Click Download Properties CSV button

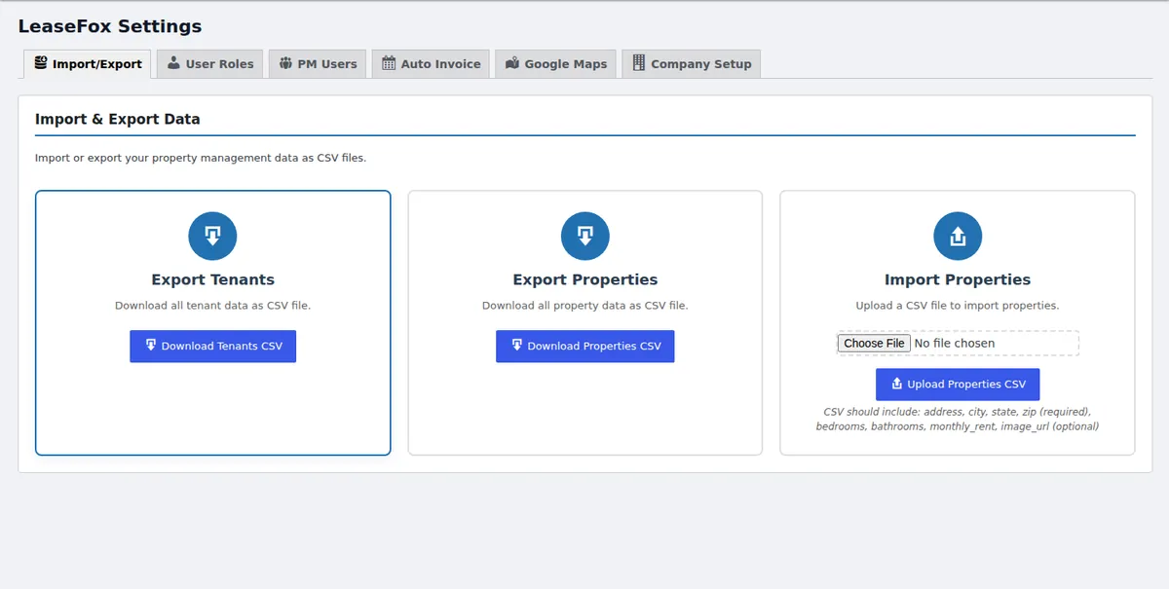click(585, 346)
